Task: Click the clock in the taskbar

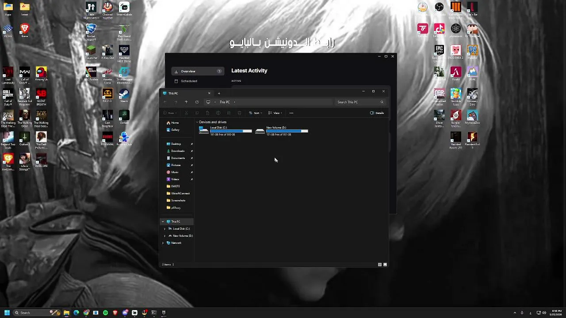Action: point(556,313)
